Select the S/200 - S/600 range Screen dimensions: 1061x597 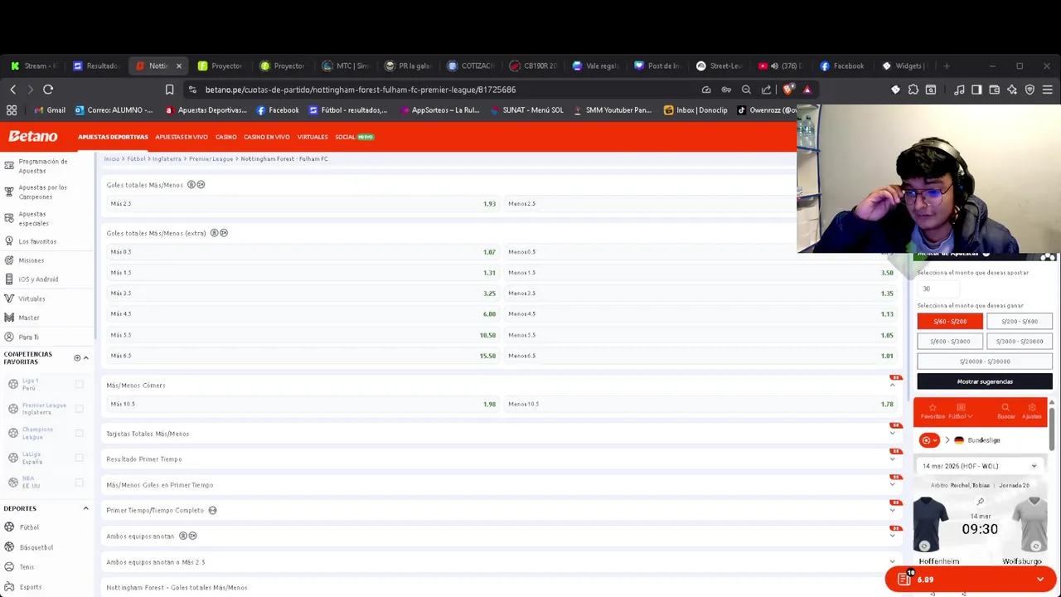pyautogui.click(x=1020, y=322)
